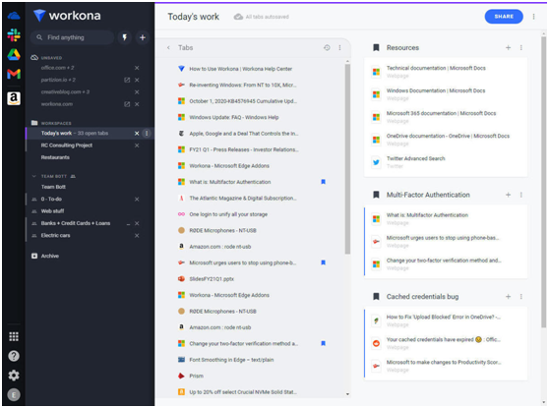Screen dimensions: 549x408
Task: Open the Electric cars workspace
Action: 56,236
